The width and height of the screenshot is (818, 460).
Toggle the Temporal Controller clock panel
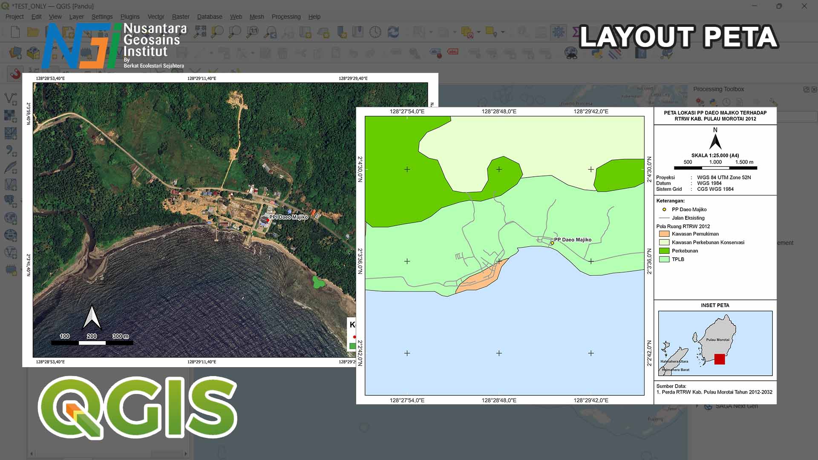point(375,32)
